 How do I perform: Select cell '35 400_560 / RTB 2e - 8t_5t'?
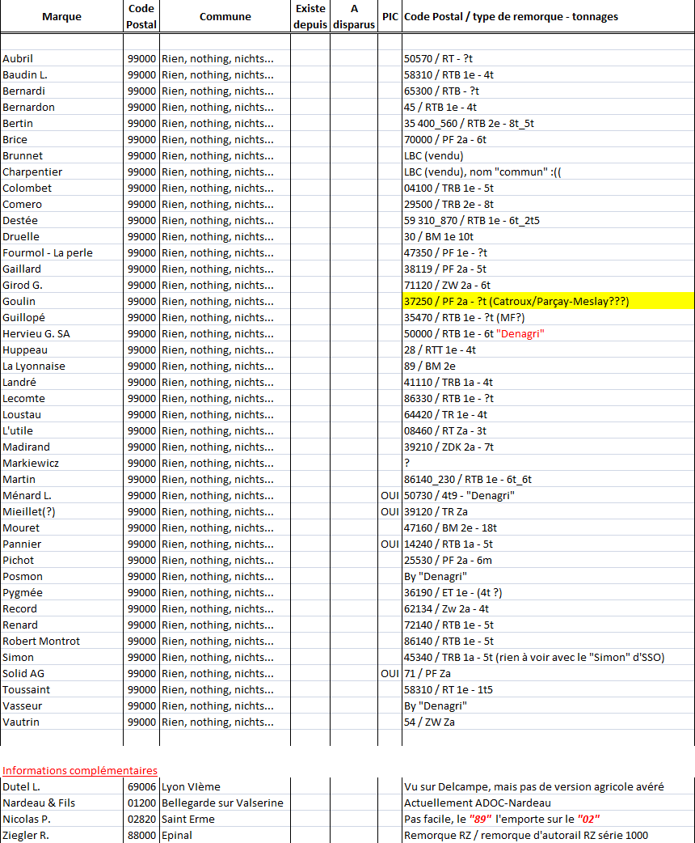coord(549,123)
